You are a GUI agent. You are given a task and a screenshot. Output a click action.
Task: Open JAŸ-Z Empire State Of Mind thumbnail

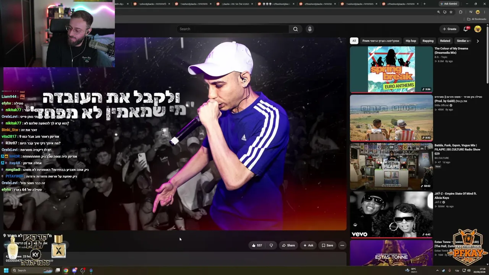click(391, 215)
